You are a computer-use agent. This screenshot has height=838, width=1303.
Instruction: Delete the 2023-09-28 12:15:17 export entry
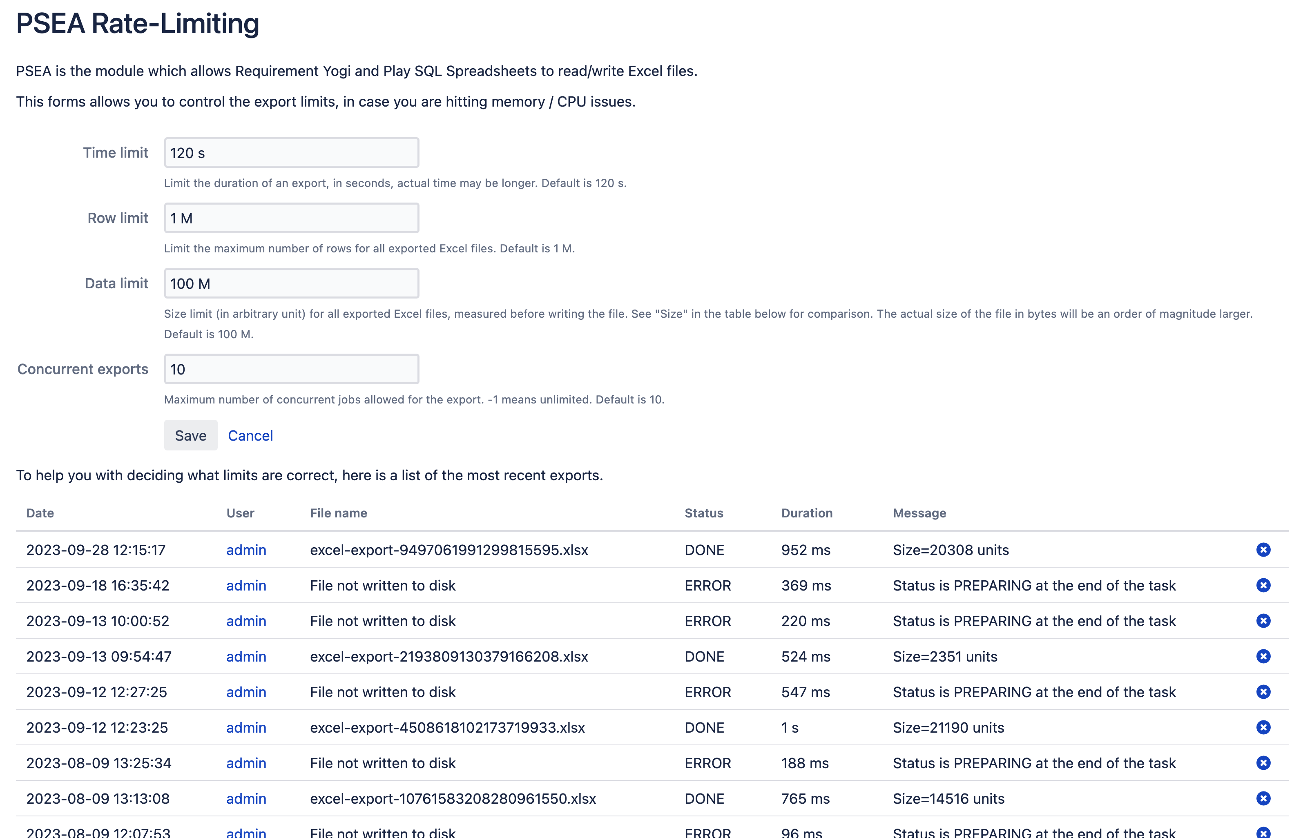(1263, 550)
